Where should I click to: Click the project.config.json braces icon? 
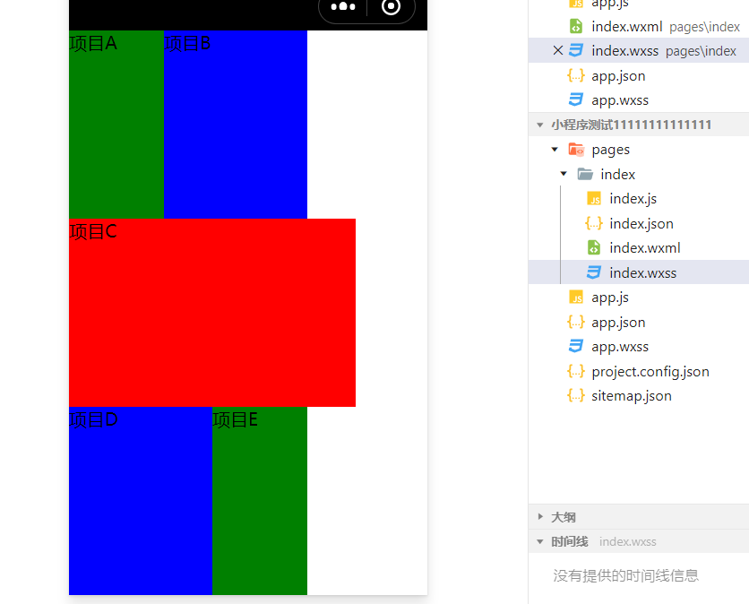tap(576, 371)
